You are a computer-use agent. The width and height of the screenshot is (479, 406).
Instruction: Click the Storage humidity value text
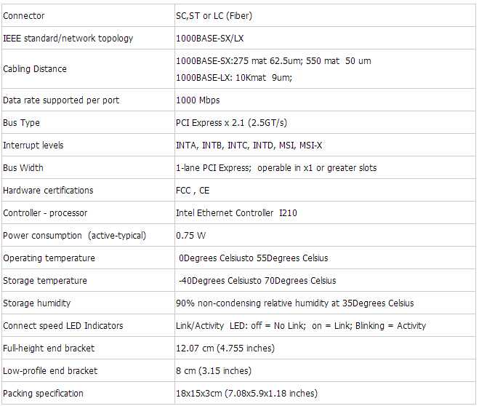pos(295,303)
